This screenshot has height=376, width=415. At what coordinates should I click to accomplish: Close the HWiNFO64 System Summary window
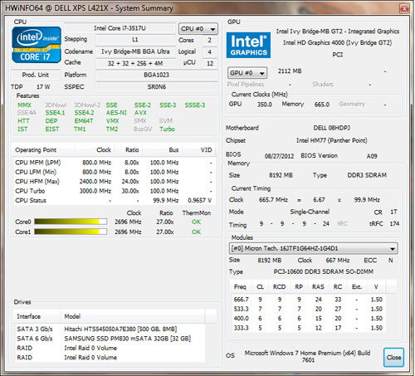point(404,8)
